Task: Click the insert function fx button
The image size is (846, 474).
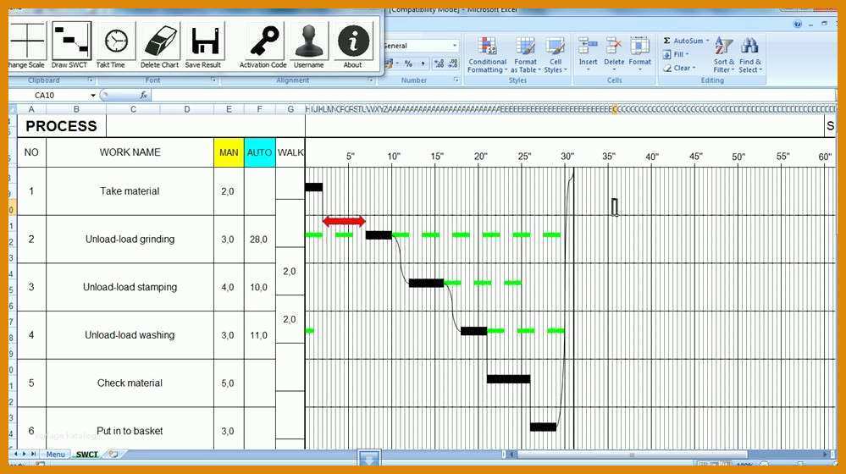Action: tap(143, 96)
